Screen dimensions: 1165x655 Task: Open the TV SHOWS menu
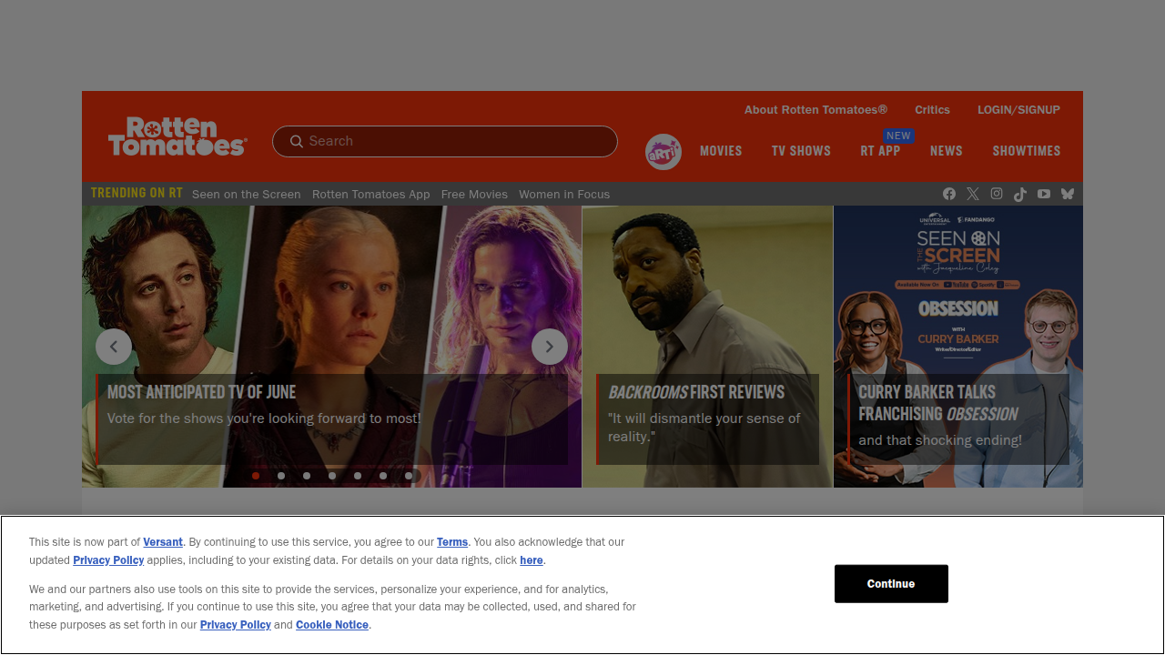pyautogui.click(x=801, y=151)
